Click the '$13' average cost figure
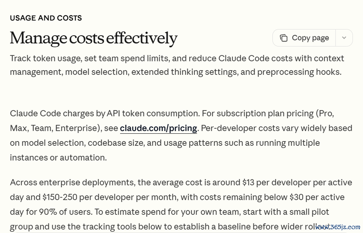The image size is (363, 233). (x=248, y=183)
